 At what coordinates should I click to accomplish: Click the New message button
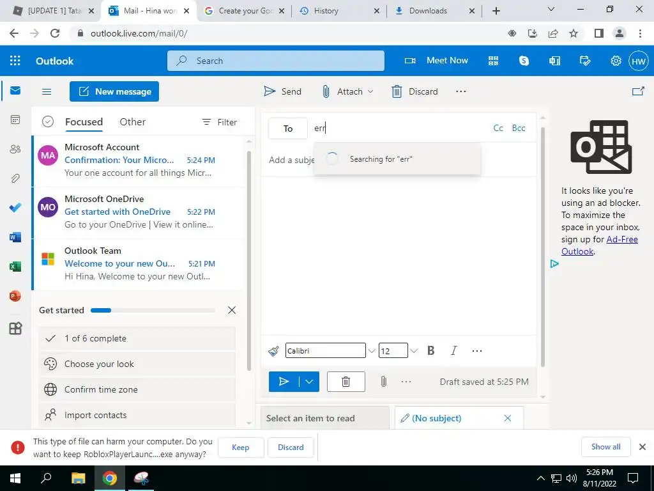coord(114,91)
